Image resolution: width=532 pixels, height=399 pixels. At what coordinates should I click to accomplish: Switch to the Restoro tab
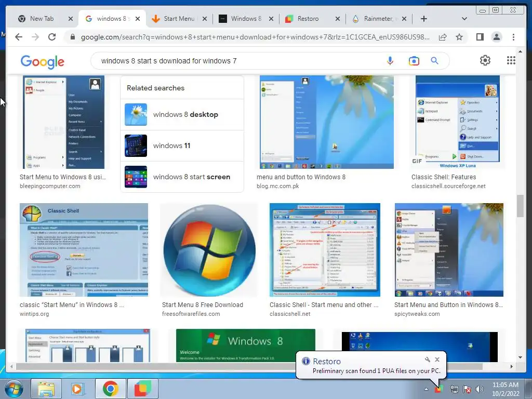click(x=308, y=19)
